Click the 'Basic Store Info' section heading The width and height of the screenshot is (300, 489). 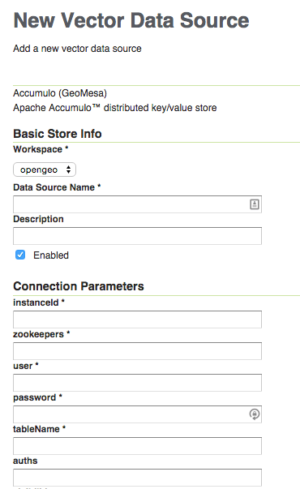pyautogui.click(x=58, y=134)
